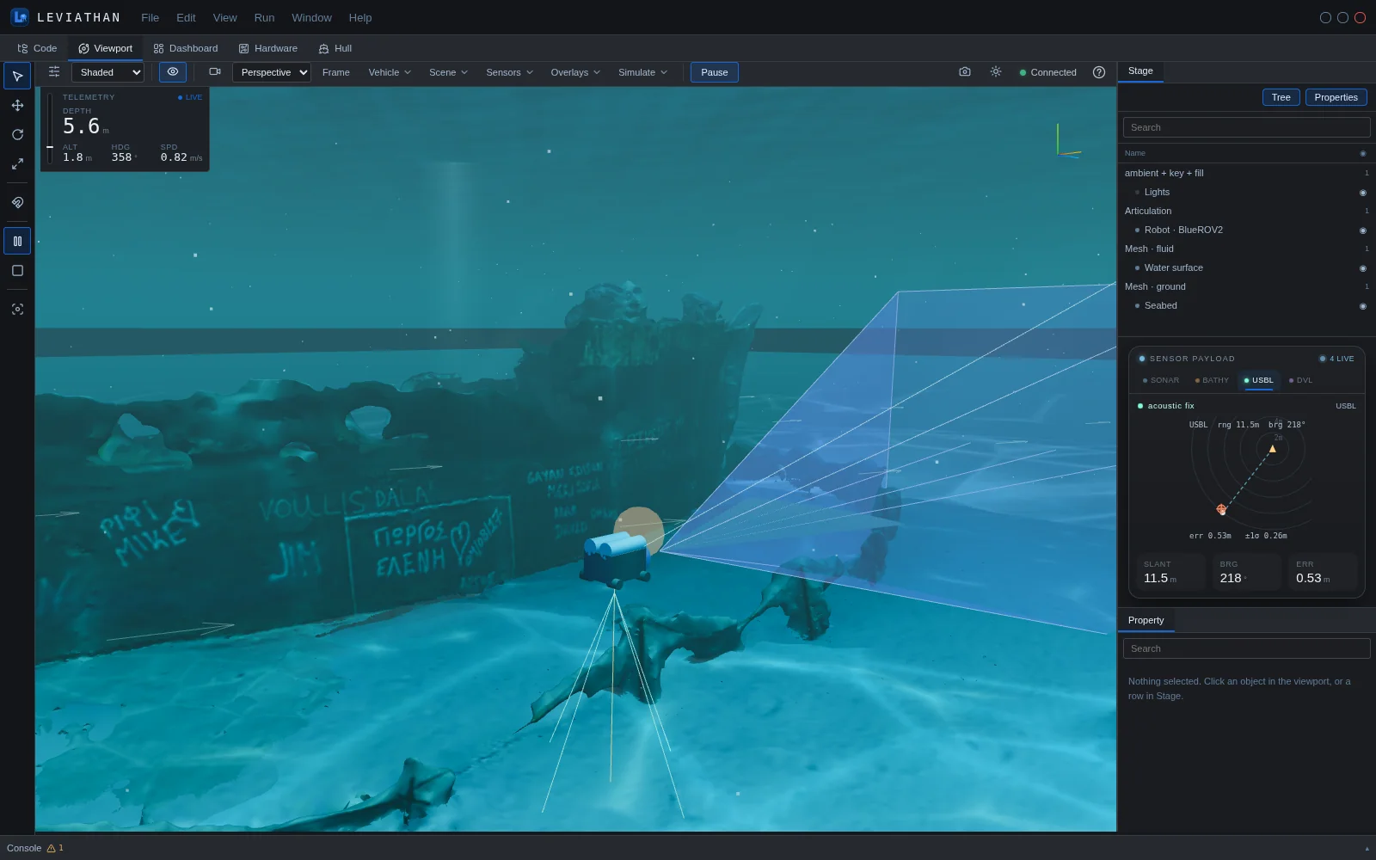Open the Perspective camera dropdown
Screen dimensions: 1376x860
click(x=271, y=72)
